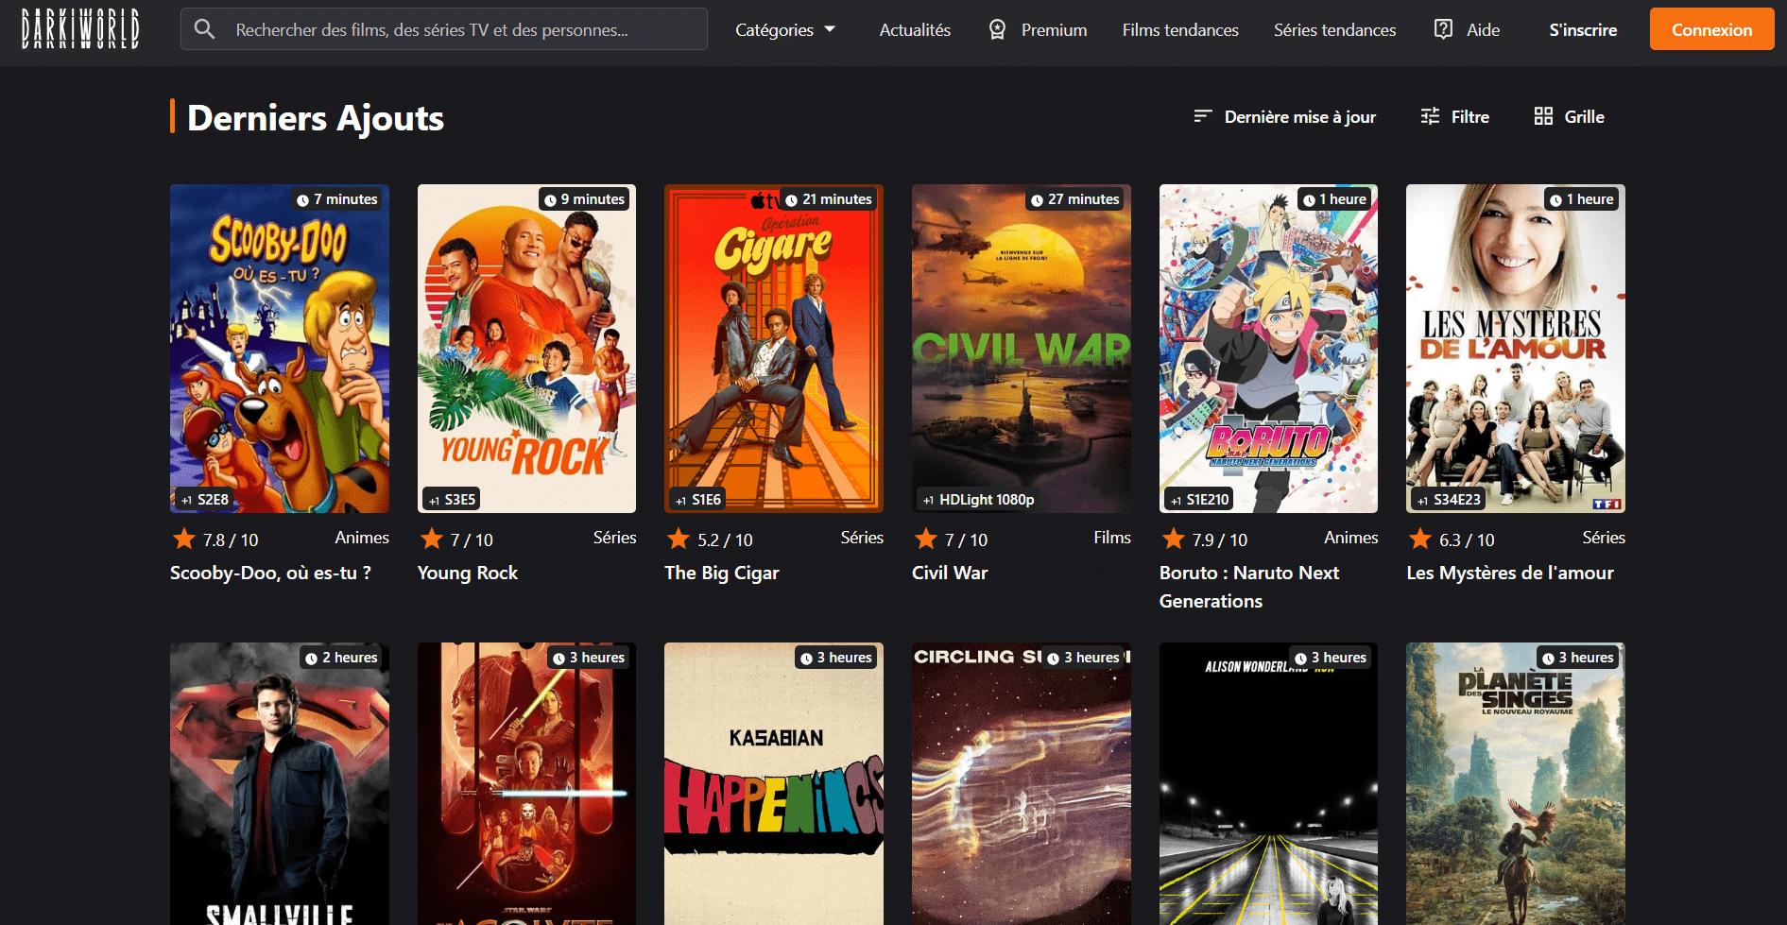Click the DarkiWorld logo
This screenshot has height=925, width=1787.
(x=80, y=29)
